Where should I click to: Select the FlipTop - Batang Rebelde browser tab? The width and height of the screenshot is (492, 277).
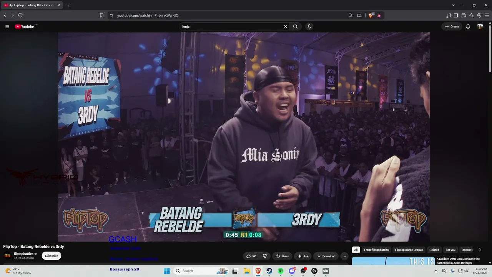point(33,5)
